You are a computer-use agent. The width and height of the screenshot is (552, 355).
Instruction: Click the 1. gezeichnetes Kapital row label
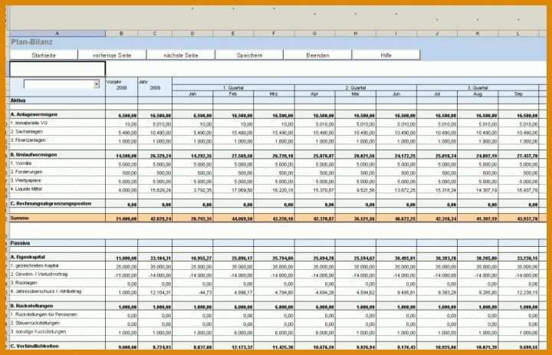34,266
